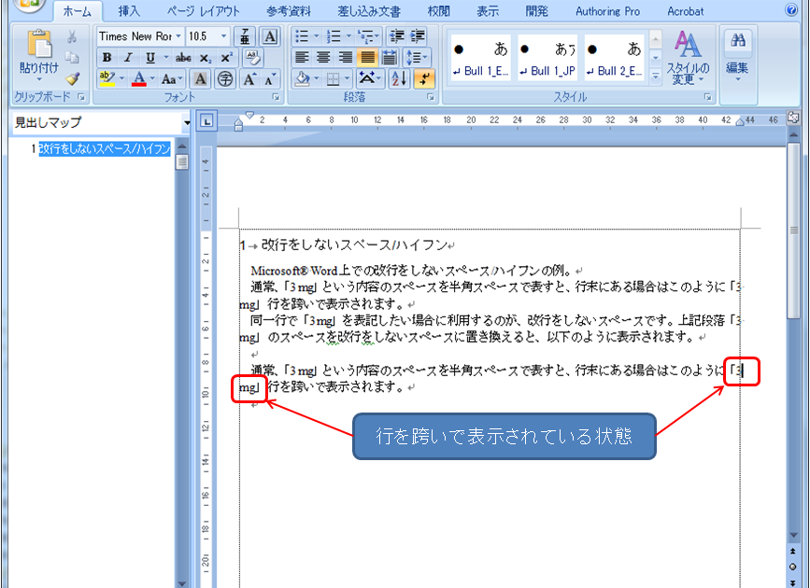Click the numbered list icon
This screenshot has width=810, height=588.
334,36
